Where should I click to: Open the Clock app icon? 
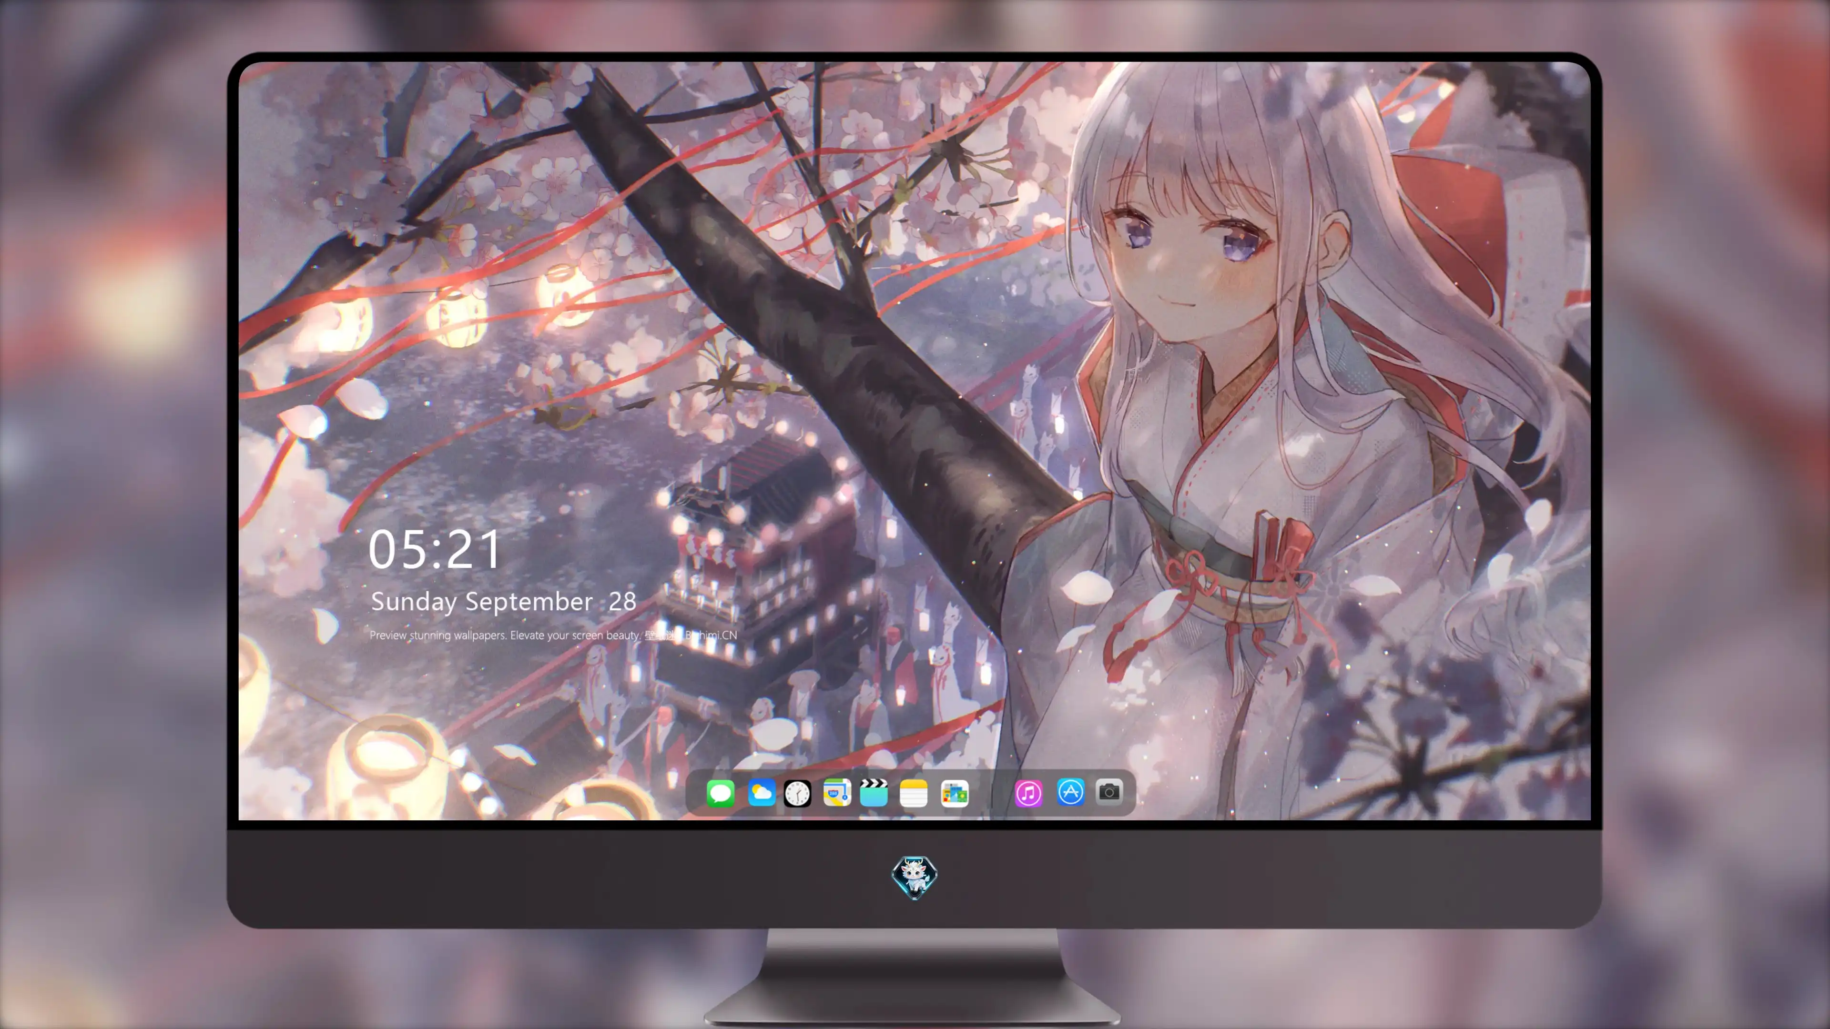click(x=797, y=793)
